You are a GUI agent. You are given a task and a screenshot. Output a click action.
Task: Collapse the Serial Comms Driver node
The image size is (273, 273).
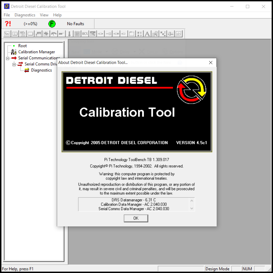click(14, 64)
